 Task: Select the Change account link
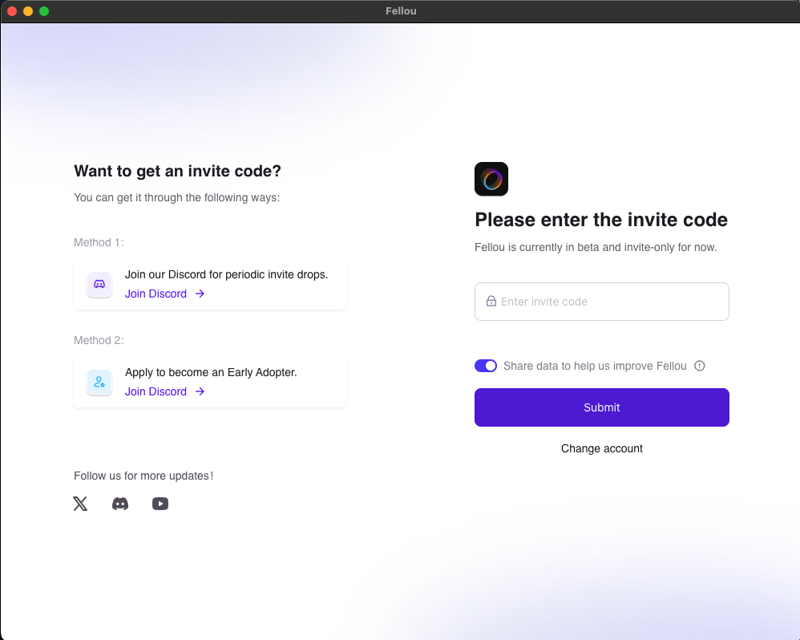click(x=601, y=448)
